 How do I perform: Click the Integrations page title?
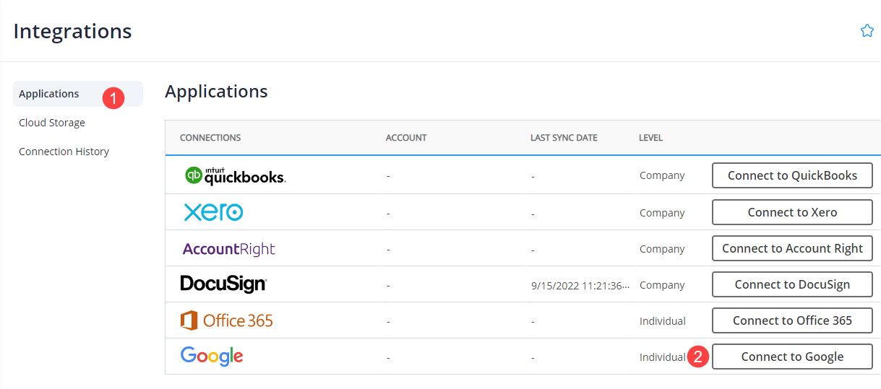click(72, 32)
